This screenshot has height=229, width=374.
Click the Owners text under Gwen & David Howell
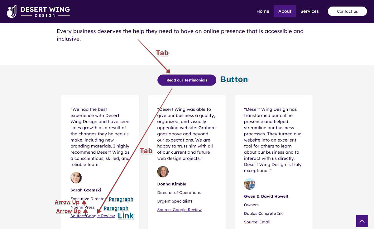point(251,205)
